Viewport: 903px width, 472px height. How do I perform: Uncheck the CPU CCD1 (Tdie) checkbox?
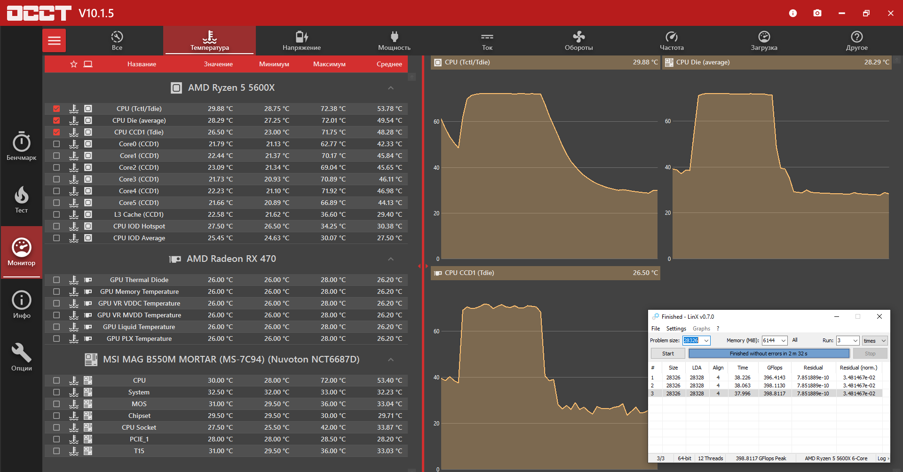56,132
